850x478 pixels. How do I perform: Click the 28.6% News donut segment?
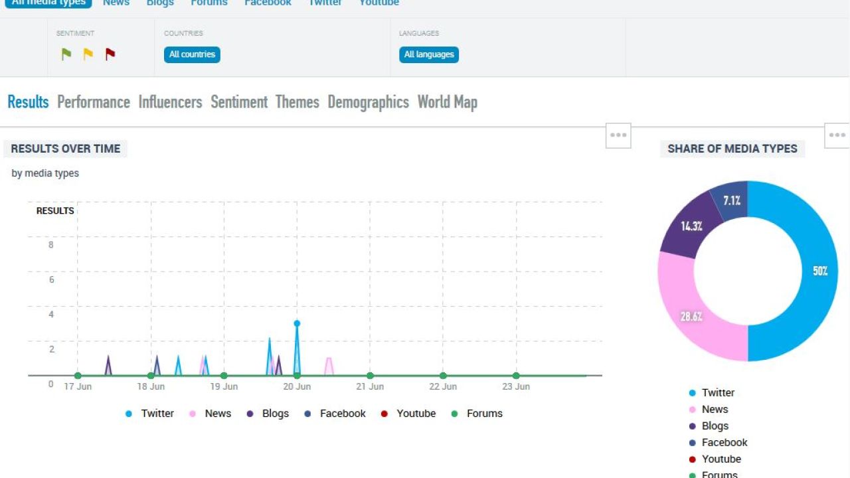point(691,317)
